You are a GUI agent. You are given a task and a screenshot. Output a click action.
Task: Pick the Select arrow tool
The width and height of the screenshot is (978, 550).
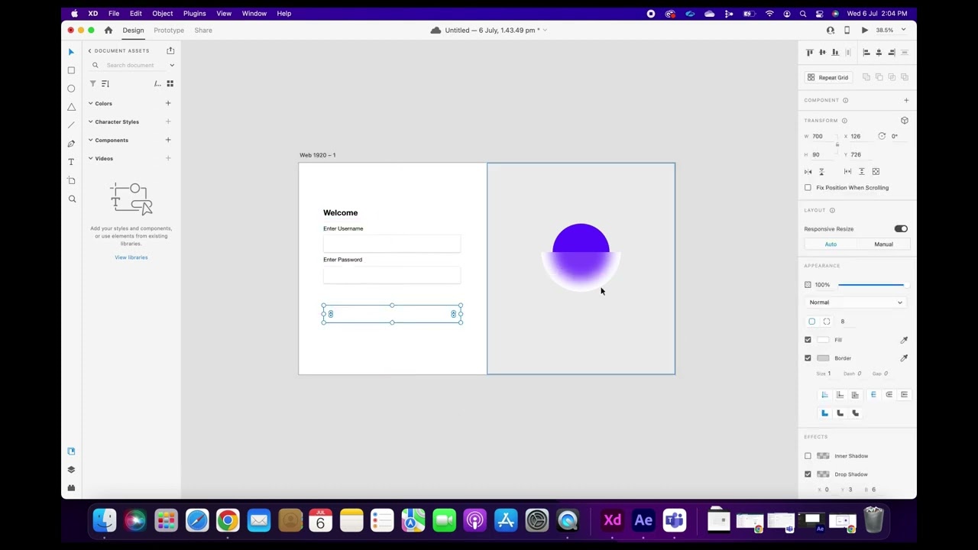71,52
